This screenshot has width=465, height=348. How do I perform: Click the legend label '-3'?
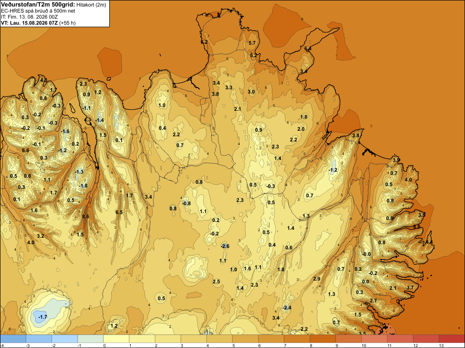pos(27,346)
